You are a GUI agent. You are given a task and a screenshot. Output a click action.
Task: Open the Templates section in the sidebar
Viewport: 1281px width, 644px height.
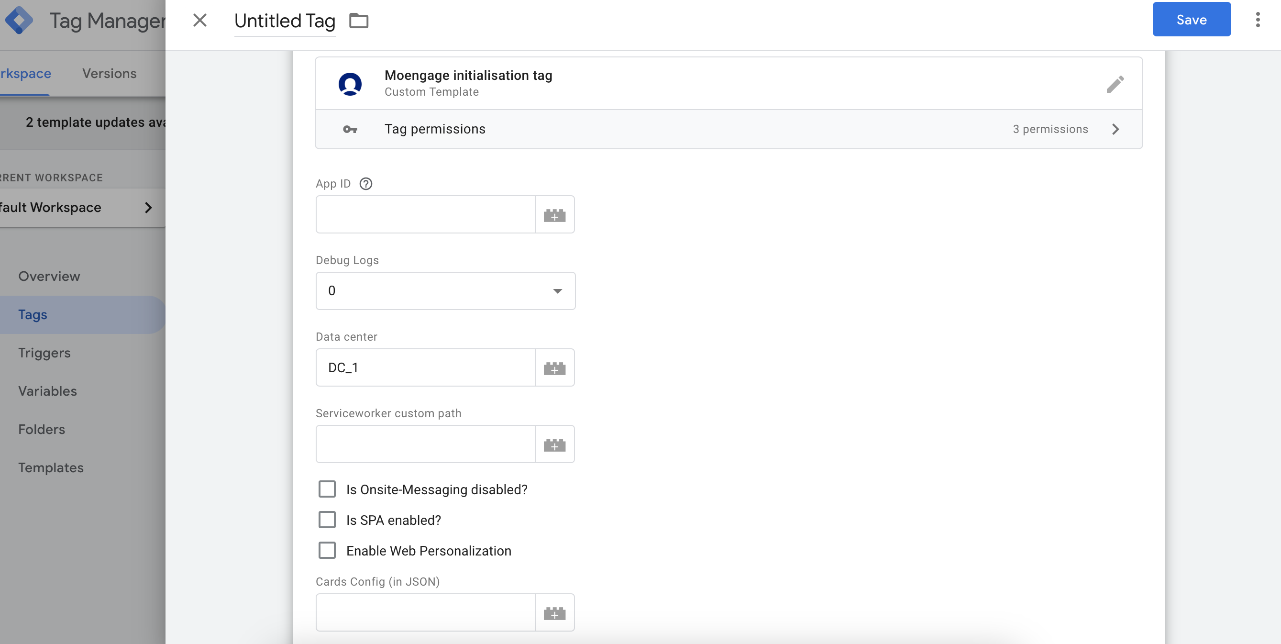point(51,467)
